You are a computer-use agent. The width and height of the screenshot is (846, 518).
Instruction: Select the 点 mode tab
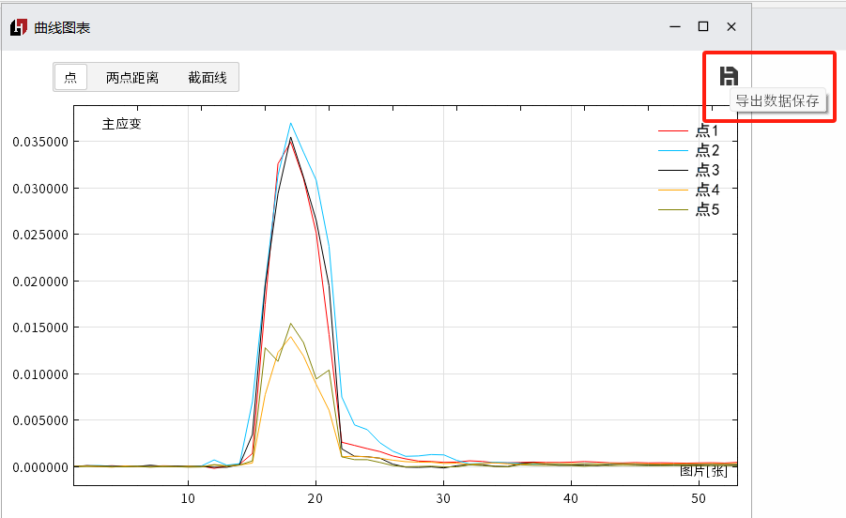[70, 78]
